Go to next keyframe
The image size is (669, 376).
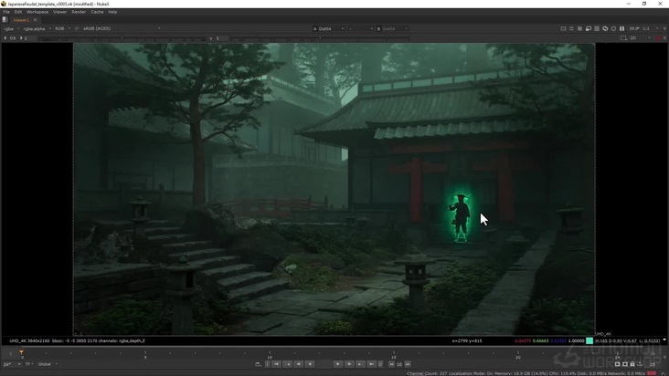point(360,364)
